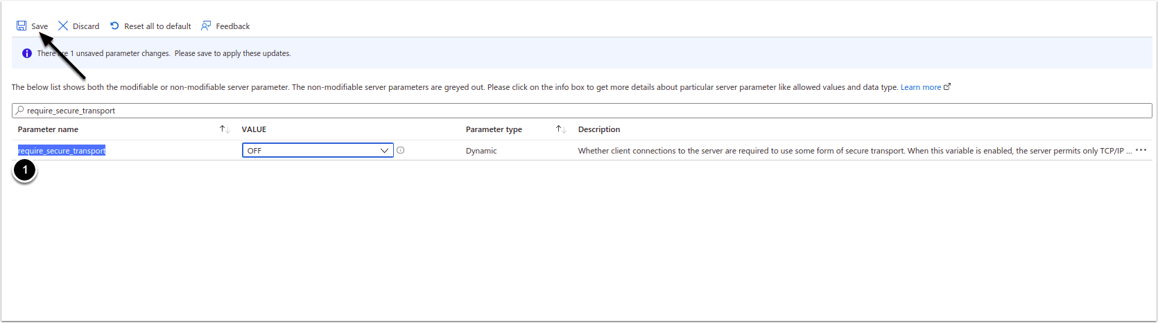Image resolution: width=1158 pixels, height=323 pixels.
Task: Click the external link icon after Learn more
Action: tap(947, 87)
